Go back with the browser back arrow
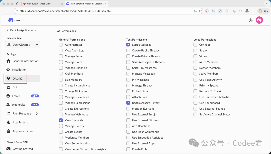Image resolution: width=271 pixels, height=154 pixels. (x=4, y=11)
